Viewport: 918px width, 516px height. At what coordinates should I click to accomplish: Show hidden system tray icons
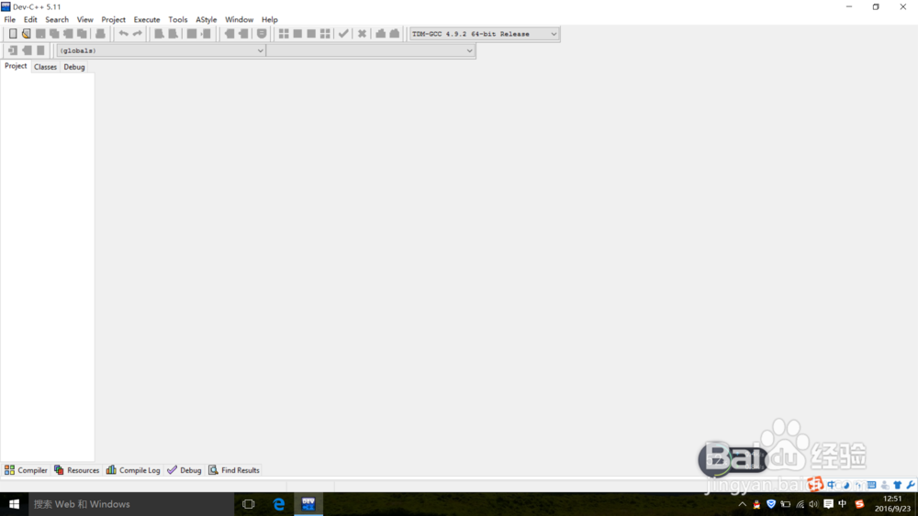(x=743, y=504)
